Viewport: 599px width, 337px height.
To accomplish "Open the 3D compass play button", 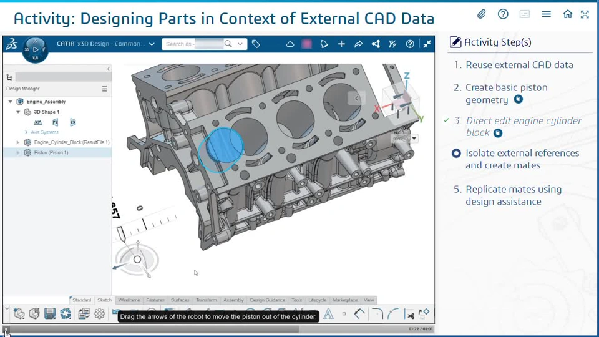I will pos(35,49).
